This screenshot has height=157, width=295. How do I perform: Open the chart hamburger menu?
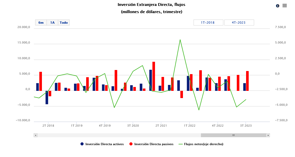click(285, 6)
